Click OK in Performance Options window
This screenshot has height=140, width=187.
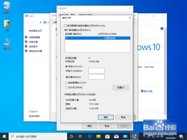(89, 126)
